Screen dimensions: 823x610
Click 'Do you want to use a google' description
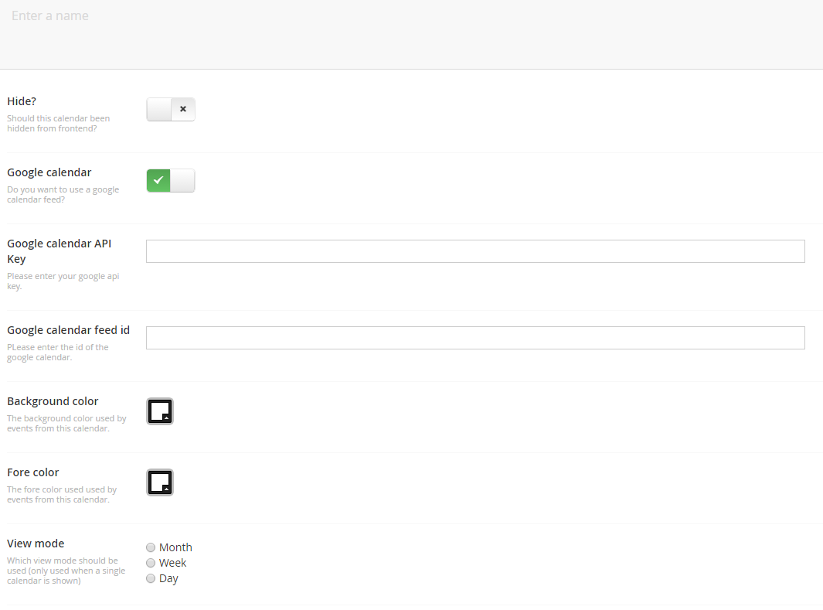[63, 195]
